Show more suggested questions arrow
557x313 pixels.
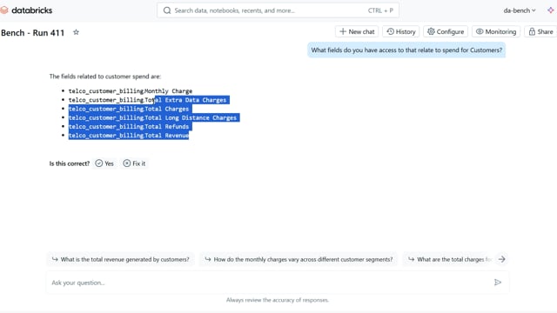(501, 259)
